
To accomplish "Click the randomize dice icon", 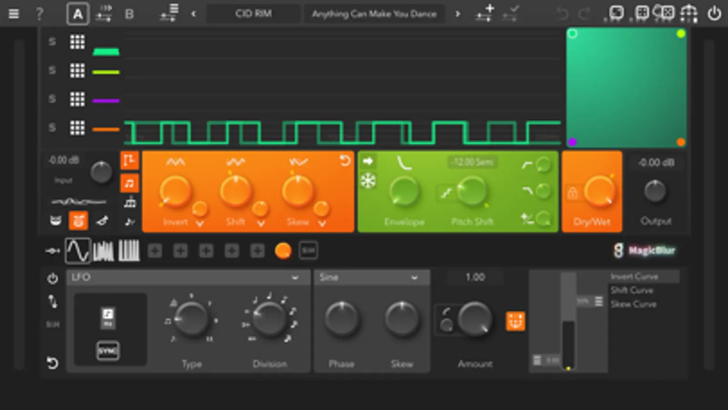I will tap(664, 13).
